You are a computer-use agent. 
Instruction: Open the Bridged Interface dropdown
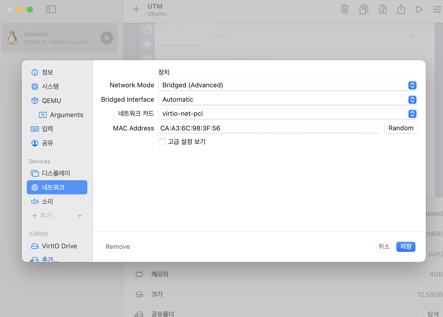click(x=288, y=100)
